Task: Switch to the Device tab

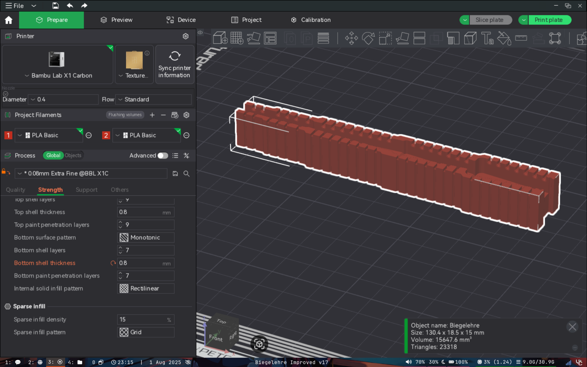Action: click(181, 20)
